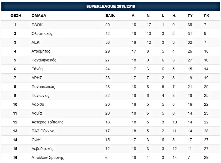Select the Ολυμπιακός team entry
The image size is (221, 163).
click(42, 33)
